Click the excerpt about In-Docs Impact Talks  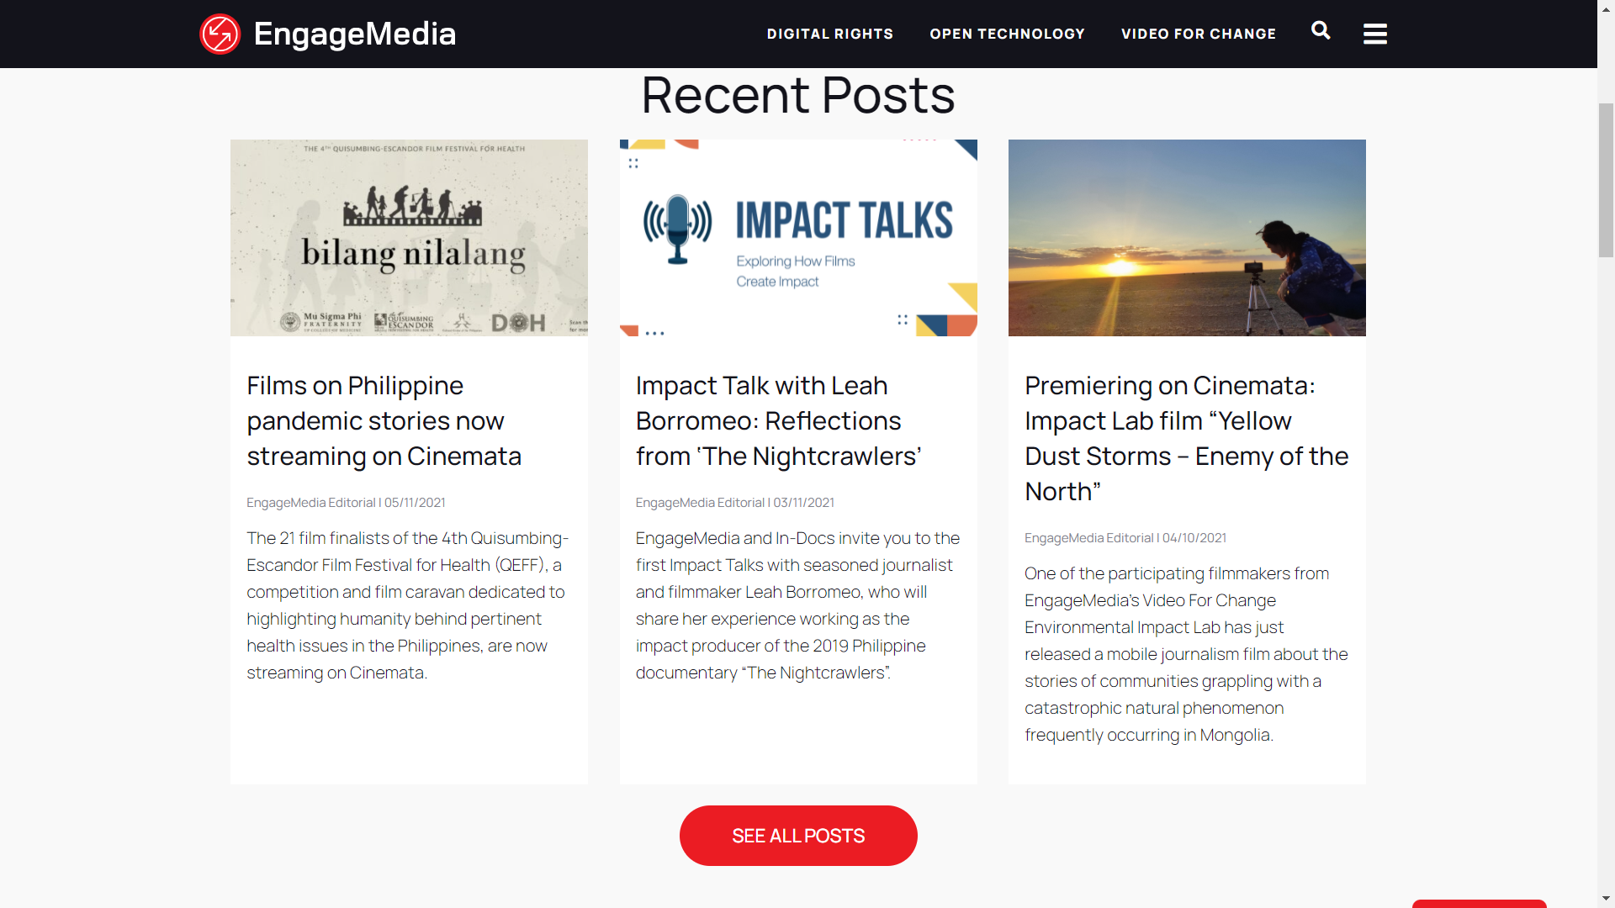(797, 605)
